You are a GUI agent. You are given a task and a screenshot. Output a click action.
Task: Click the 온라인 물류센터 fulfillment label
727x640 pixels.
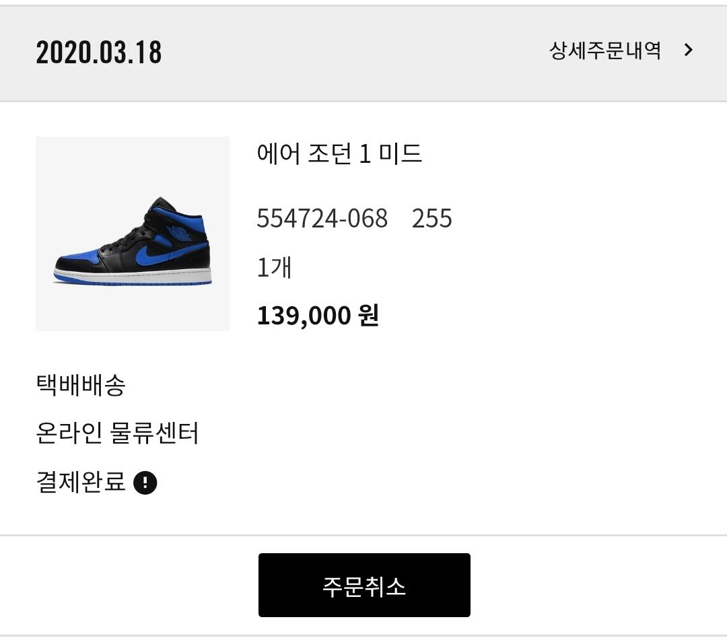point(117,433)
